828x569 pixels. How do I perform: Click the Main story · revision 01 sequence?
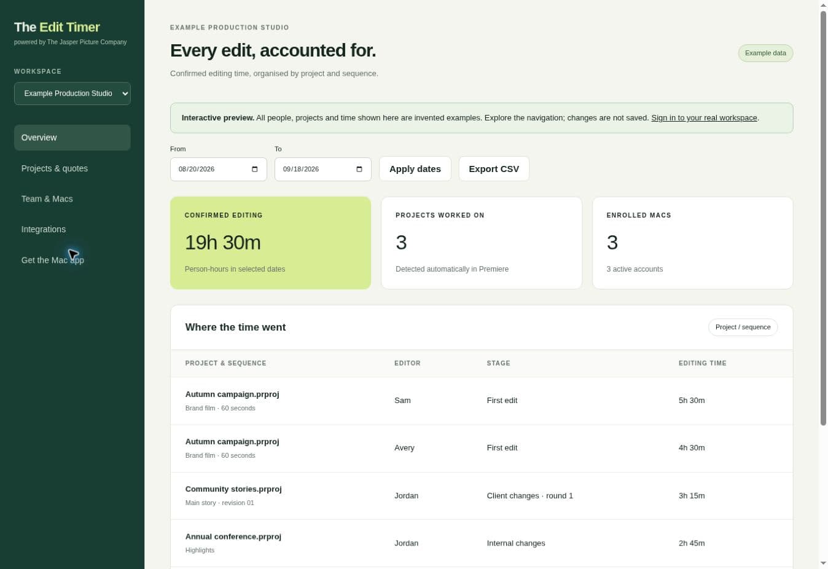(219, 503)
